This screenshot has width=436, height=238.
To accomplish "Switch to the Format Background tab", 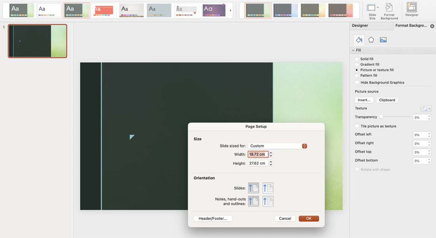I will coord(411,25).
